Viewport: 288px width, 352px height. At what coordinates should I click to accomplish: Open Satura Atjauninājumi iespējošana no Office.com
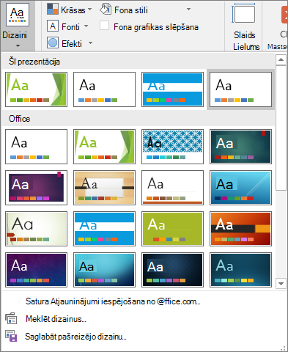coord(113,301)
